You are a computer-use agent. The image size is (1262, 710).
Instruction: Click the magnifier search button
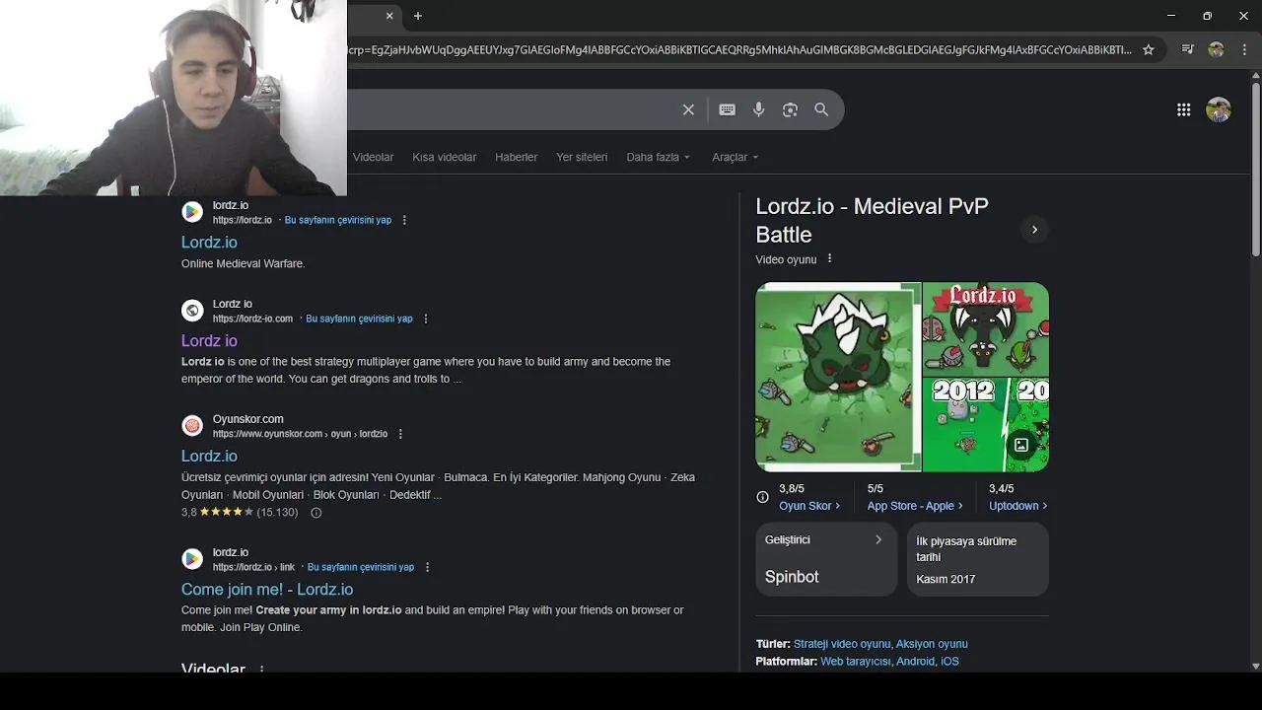(x=821, y=110)
